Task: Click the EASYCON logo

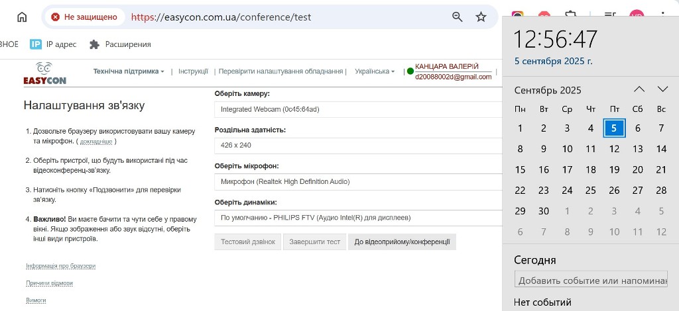Action: pos(44,73)
